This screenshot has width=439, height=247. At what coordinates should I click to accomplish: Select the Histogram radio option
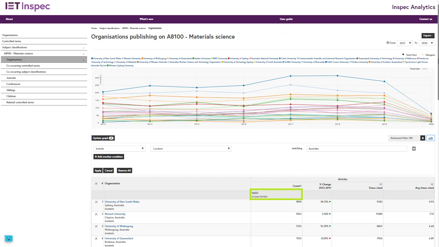tap(423, 55)
